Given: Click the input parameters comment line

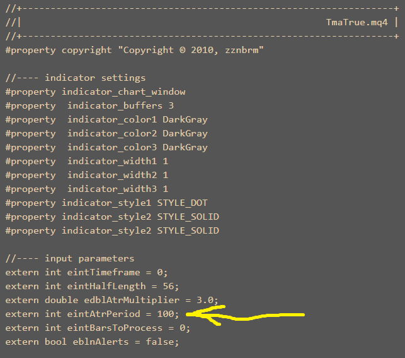Looking at the screenshot, I should tap(70, 259).
